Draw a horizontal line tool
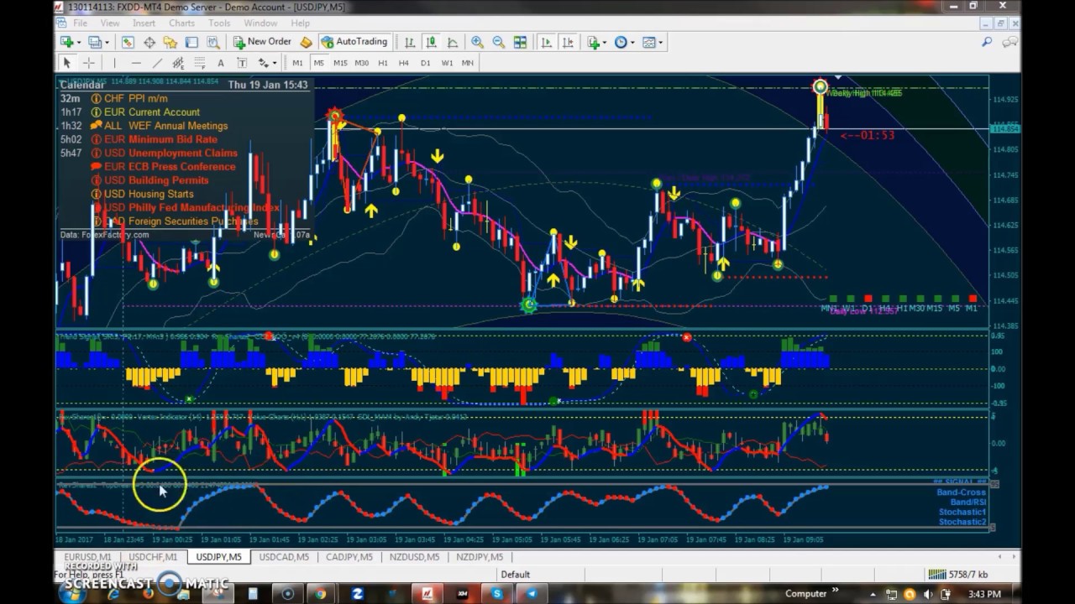The height and width of the screenshot is (604, 1075). pyautogui.click(x=136, y=63)
